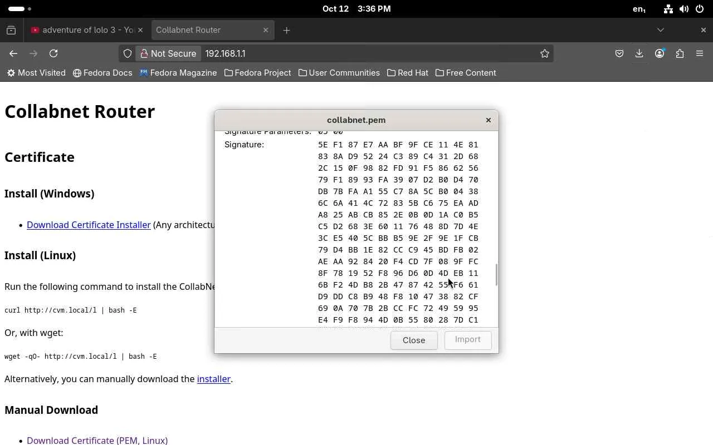Image resolution: width=713 pixels, height=445 pixels.
Task: Click the curl http://cvm.local/l command text
Action: (71, 310)
